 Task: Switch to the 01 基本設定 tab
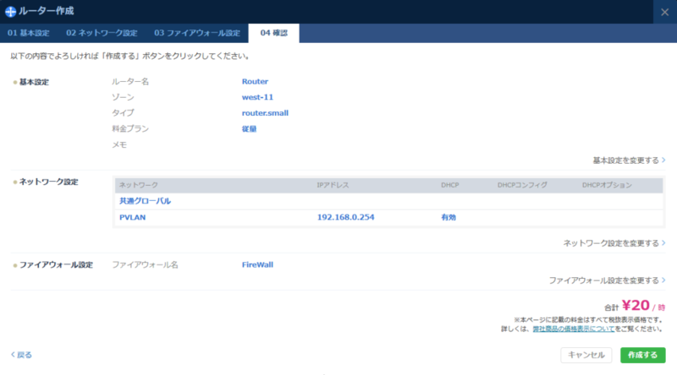(29, 34)
